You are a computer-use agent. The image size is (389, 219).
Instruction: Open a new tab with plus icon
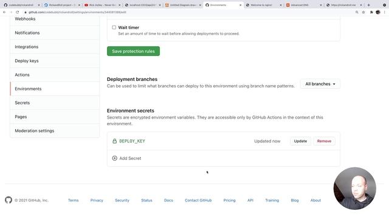coord(369,5)
